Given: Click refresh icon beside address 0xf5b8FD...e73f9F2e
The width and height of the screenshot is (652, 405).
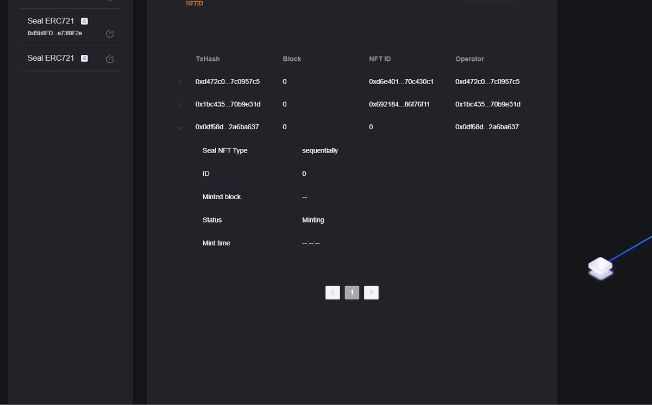Looking at the screenshot, I should tap(110, 34).
